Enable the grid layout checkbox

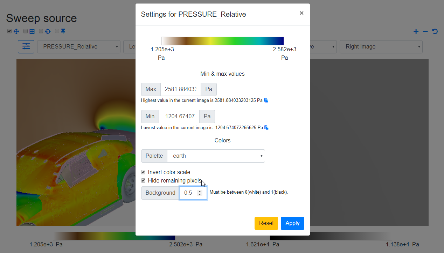(26, 31)
